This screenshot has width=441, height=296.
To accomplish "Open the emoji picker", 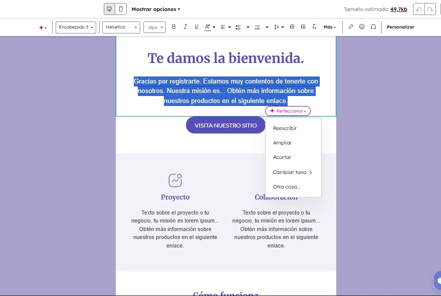I will [x=362, y=27].
